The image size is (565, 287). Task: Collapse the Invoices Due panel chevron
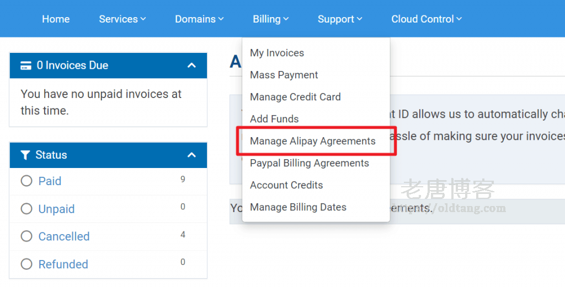pyautogui.click(x=191, y=66)
